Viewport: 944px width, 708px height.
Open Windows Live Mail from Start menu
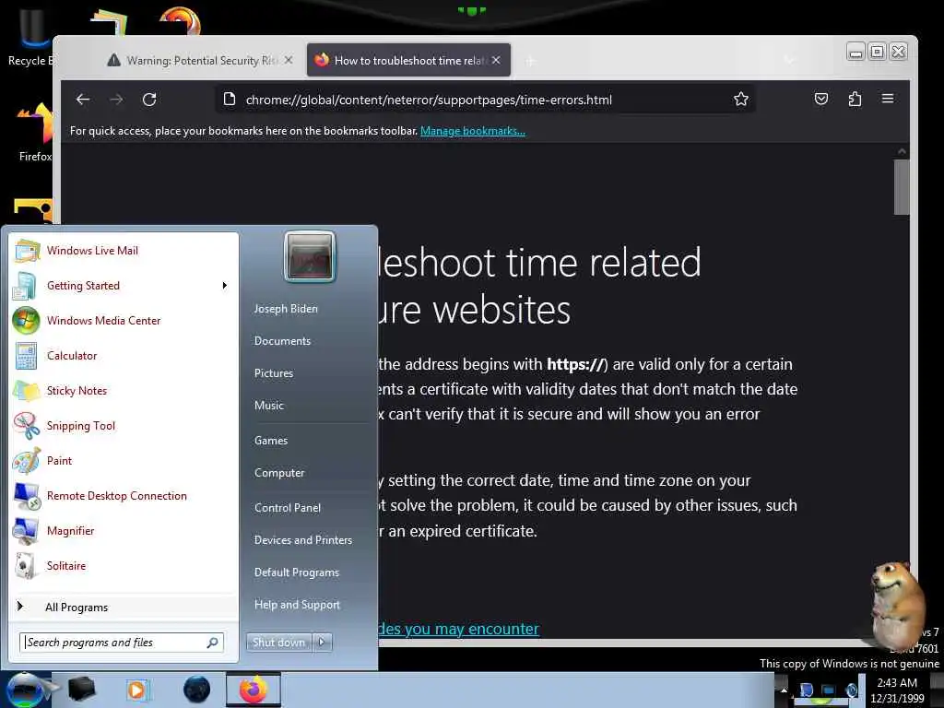[x=124, y=251]
